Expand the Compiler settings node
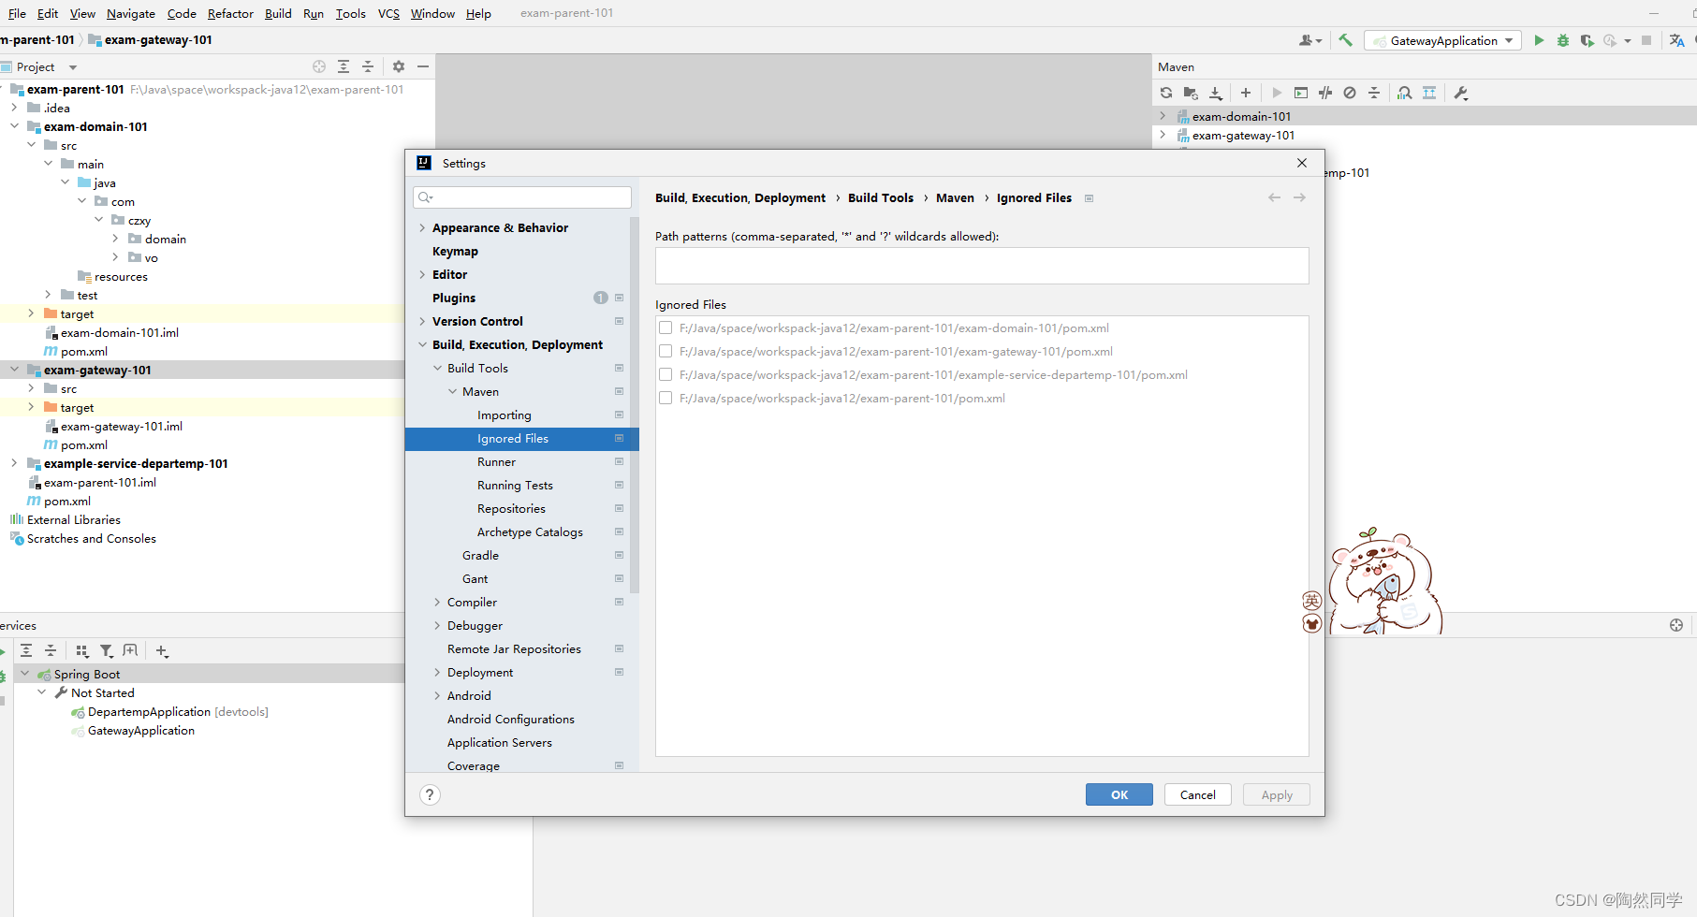This screenshot has width=1697, height=917. pyautogui.click(x=437, y=602)
